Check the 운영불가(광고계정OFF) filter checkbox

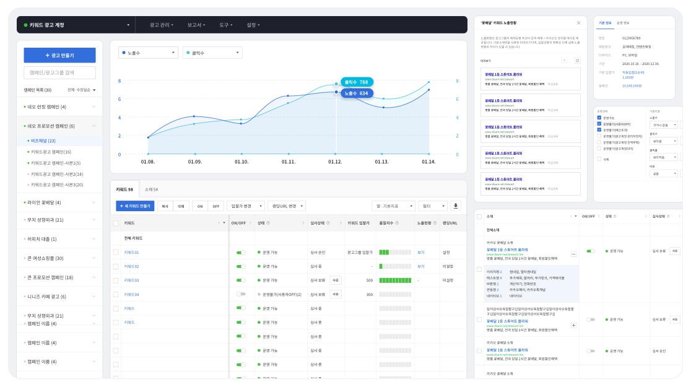(x=599, y=149)
